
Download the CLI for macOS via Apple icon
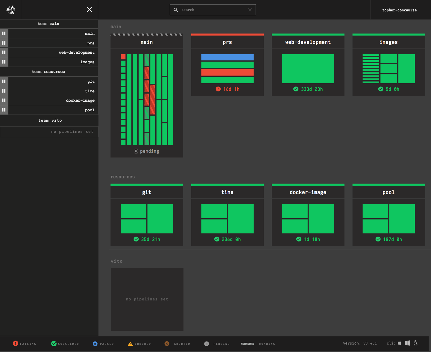pyautogui.click(x=400, y=343)
